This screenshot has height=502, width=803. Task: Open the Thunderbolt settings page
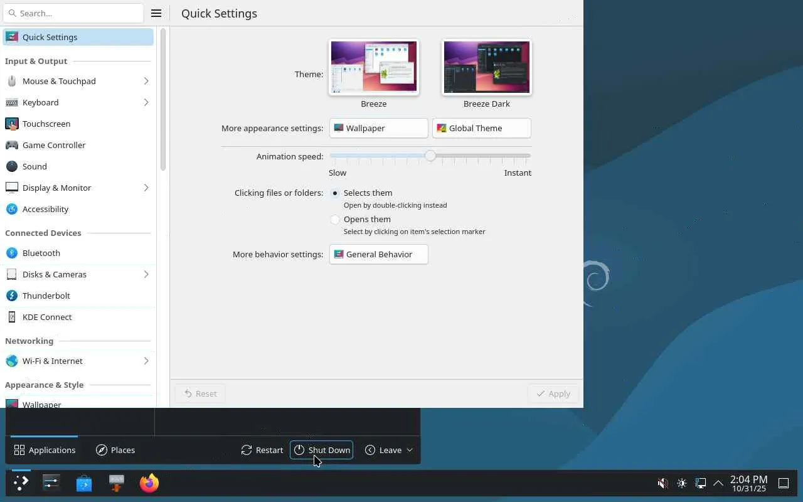tap(79, 296)
